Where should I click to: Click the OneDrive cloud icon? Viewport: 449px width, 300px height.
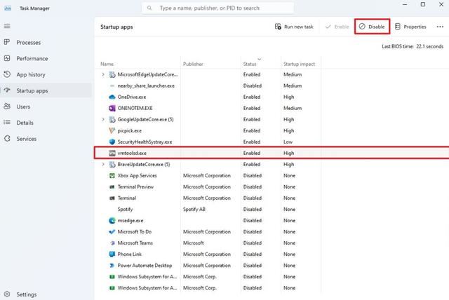[112, 97]
